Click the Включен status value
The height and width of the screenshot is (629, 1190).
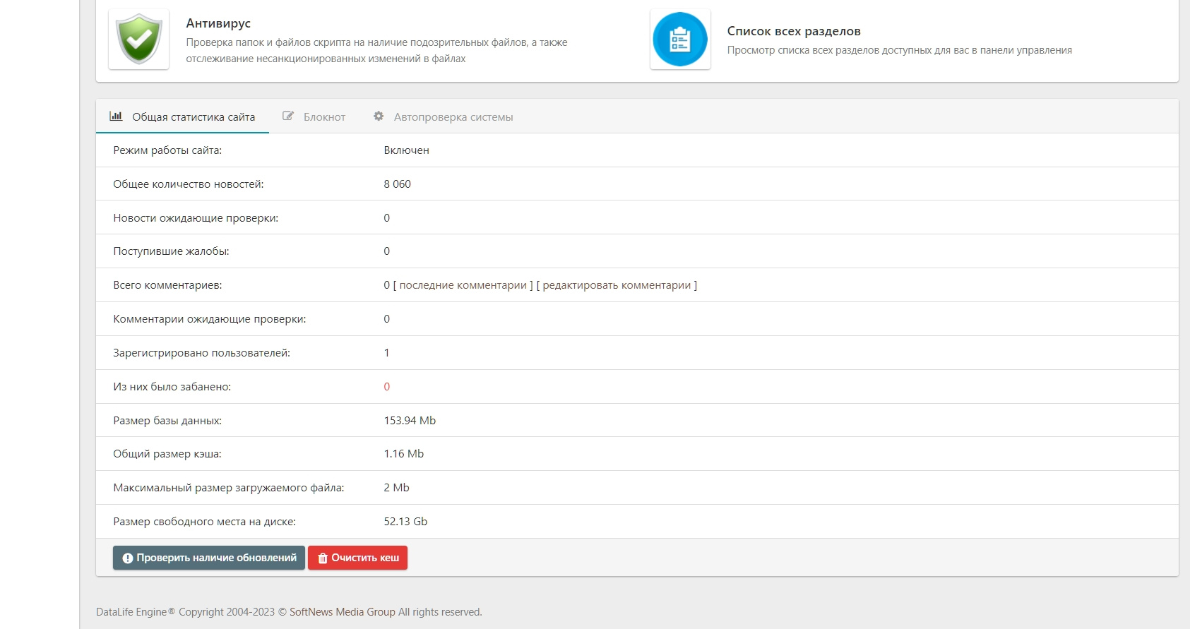pos(407,150)
